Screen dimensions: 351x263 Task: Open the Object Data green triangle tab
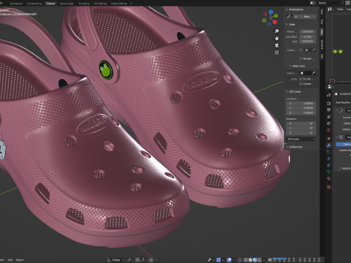[328, 172]
